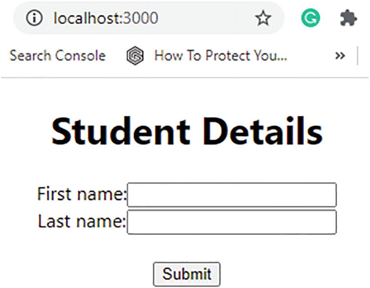Open the Search Console bookmark
The width and height of the screenshot is (370, 288).
pyautogui.click(x=57, y=56)
